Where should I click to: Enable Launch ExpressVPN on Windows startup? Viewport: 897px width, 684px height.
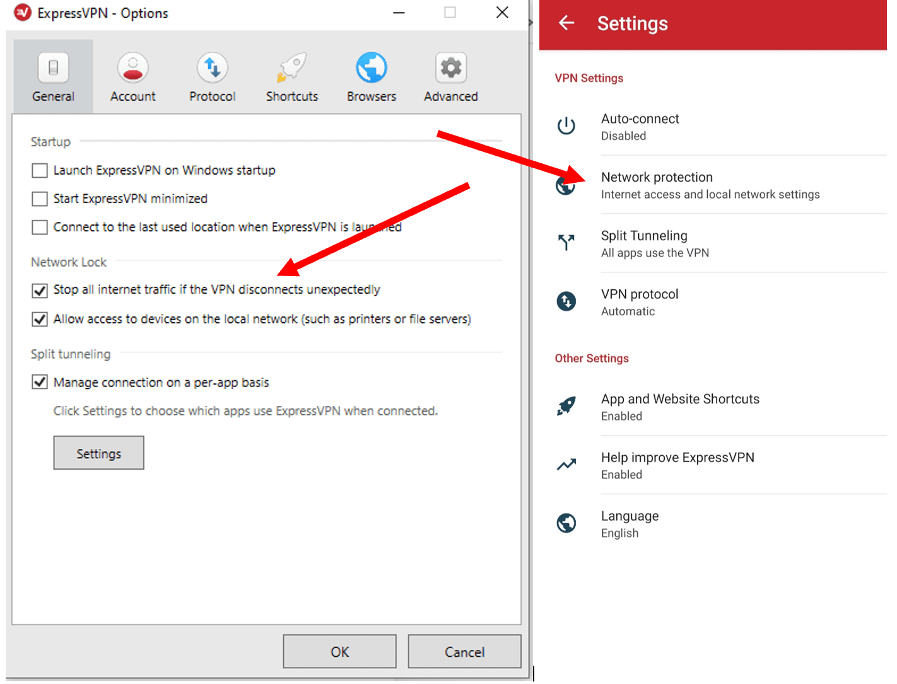pos(40,171)
